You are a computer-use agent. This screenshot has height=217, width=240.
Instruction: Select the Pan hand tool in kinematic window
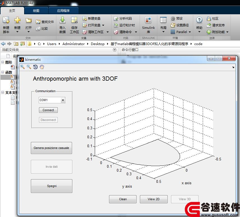[x=42, y=67]
